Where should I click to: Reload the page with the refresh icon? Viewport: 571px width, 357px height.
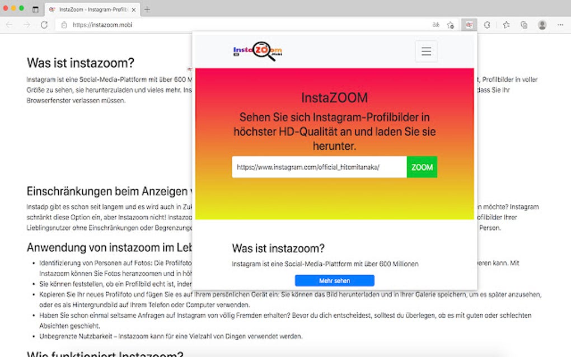coord(44,25)
